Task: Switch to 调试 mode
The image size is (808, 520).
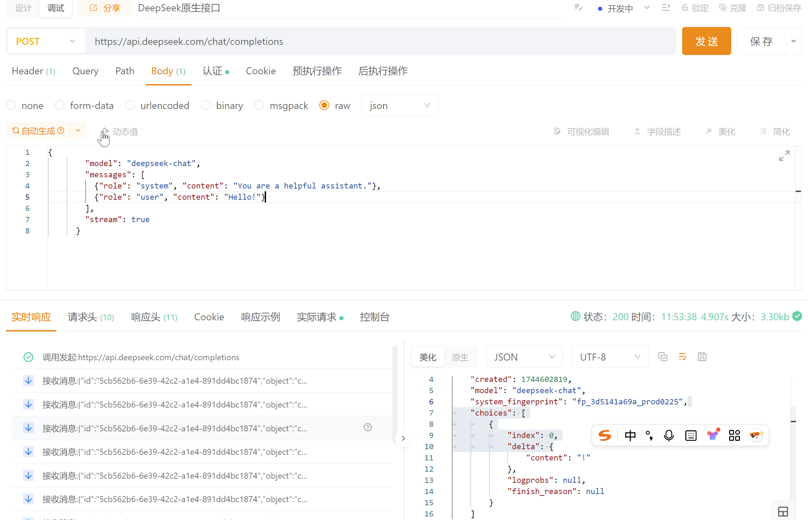Action: point(56,8)
